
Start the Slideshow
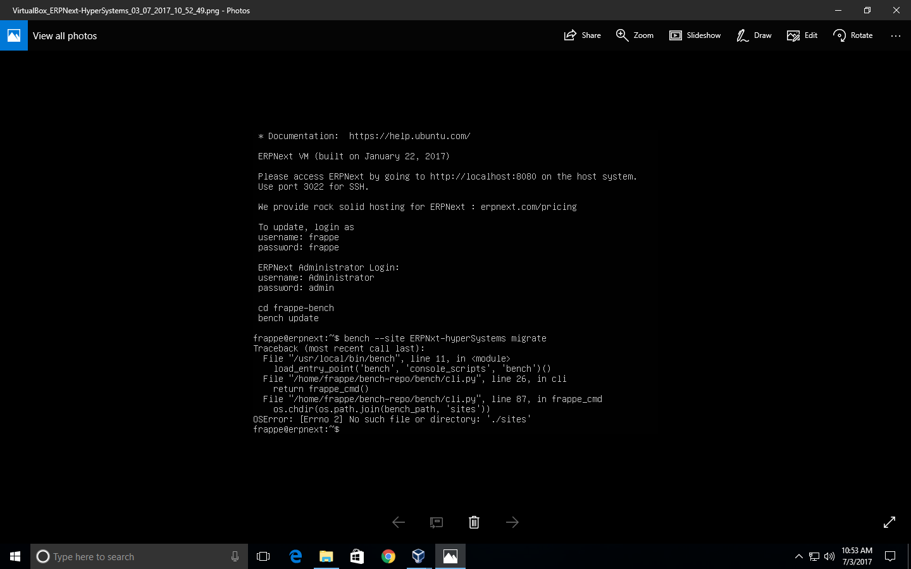[x=695, y=35]
